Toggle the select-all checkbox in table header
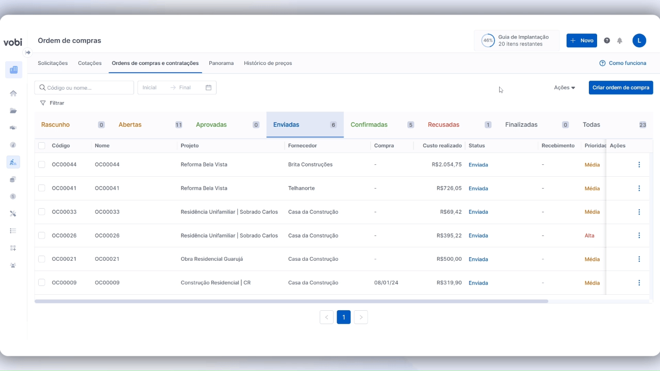This screenshot has width=660, height=371. tap(42, 146)
